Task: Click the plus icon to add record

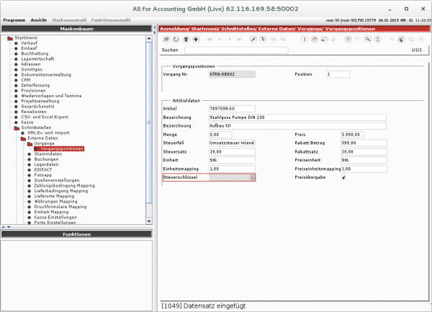Action: tap(197, 38)
